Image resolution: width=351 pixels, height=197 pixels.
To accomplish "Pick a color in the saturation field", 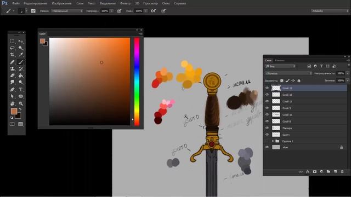I will pos(89,82).
